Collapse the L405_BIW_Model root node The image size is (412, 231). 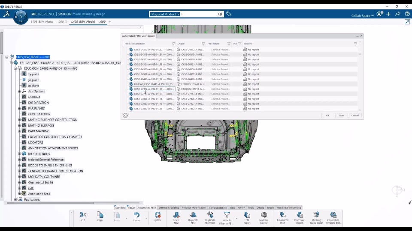[7, 57]
